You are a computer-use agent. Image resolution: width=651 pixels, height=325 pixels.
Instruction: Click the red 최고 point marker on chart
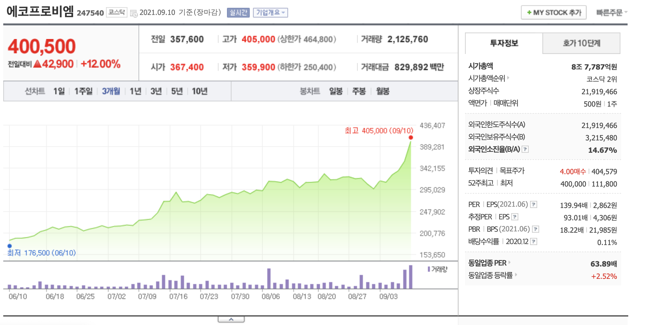411,137
